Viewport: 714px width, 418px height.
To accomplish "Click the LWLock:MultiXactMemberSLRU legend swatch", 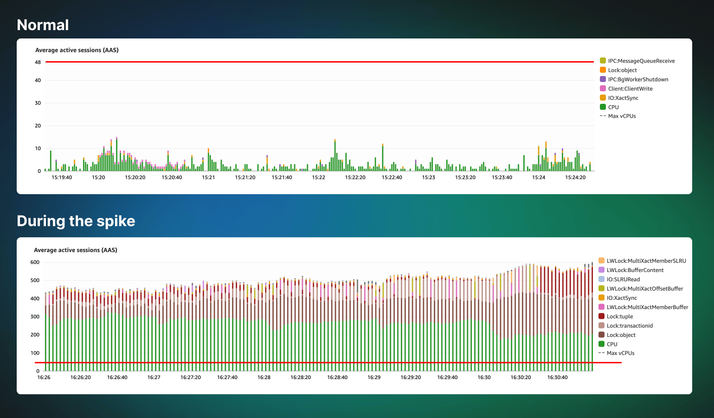I will [601, 261].
